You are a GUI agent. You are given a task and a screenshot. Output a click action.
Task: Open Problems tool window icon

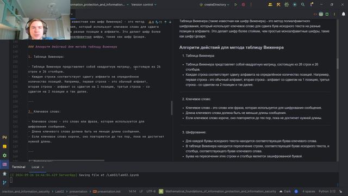click(4, 174)
